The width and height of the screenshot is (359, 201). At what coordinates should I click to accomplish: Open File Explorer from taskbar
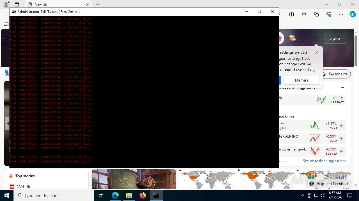click(129, 195)
